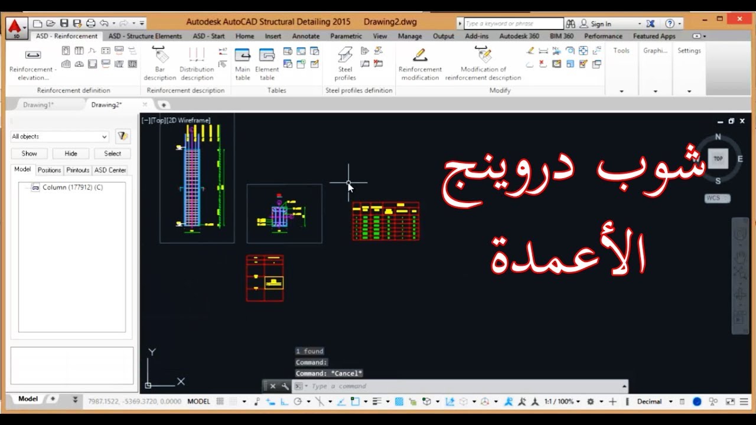This screenshot has width=756, height=425.
Task: Open the Printouts tab in inspector
Action: pos(77,170)
